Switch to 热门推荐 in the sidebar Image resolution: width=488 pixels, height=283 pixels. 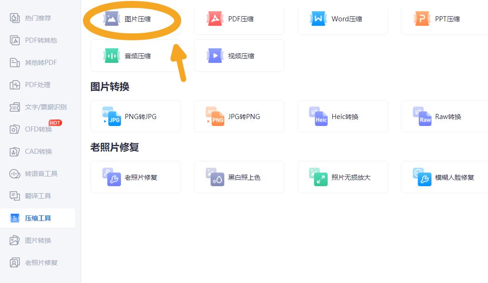click(x=38, y=18)
